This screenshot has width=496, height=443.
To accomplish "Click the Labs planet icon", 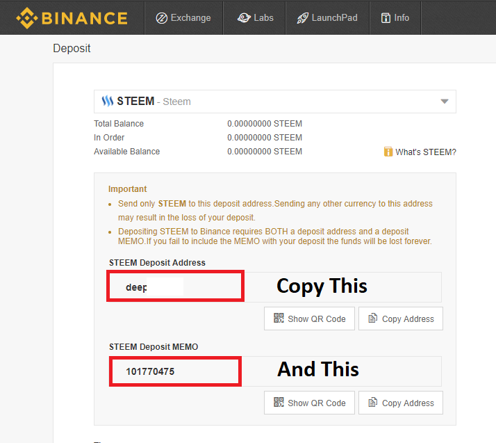I will click(x=244, y=18).
